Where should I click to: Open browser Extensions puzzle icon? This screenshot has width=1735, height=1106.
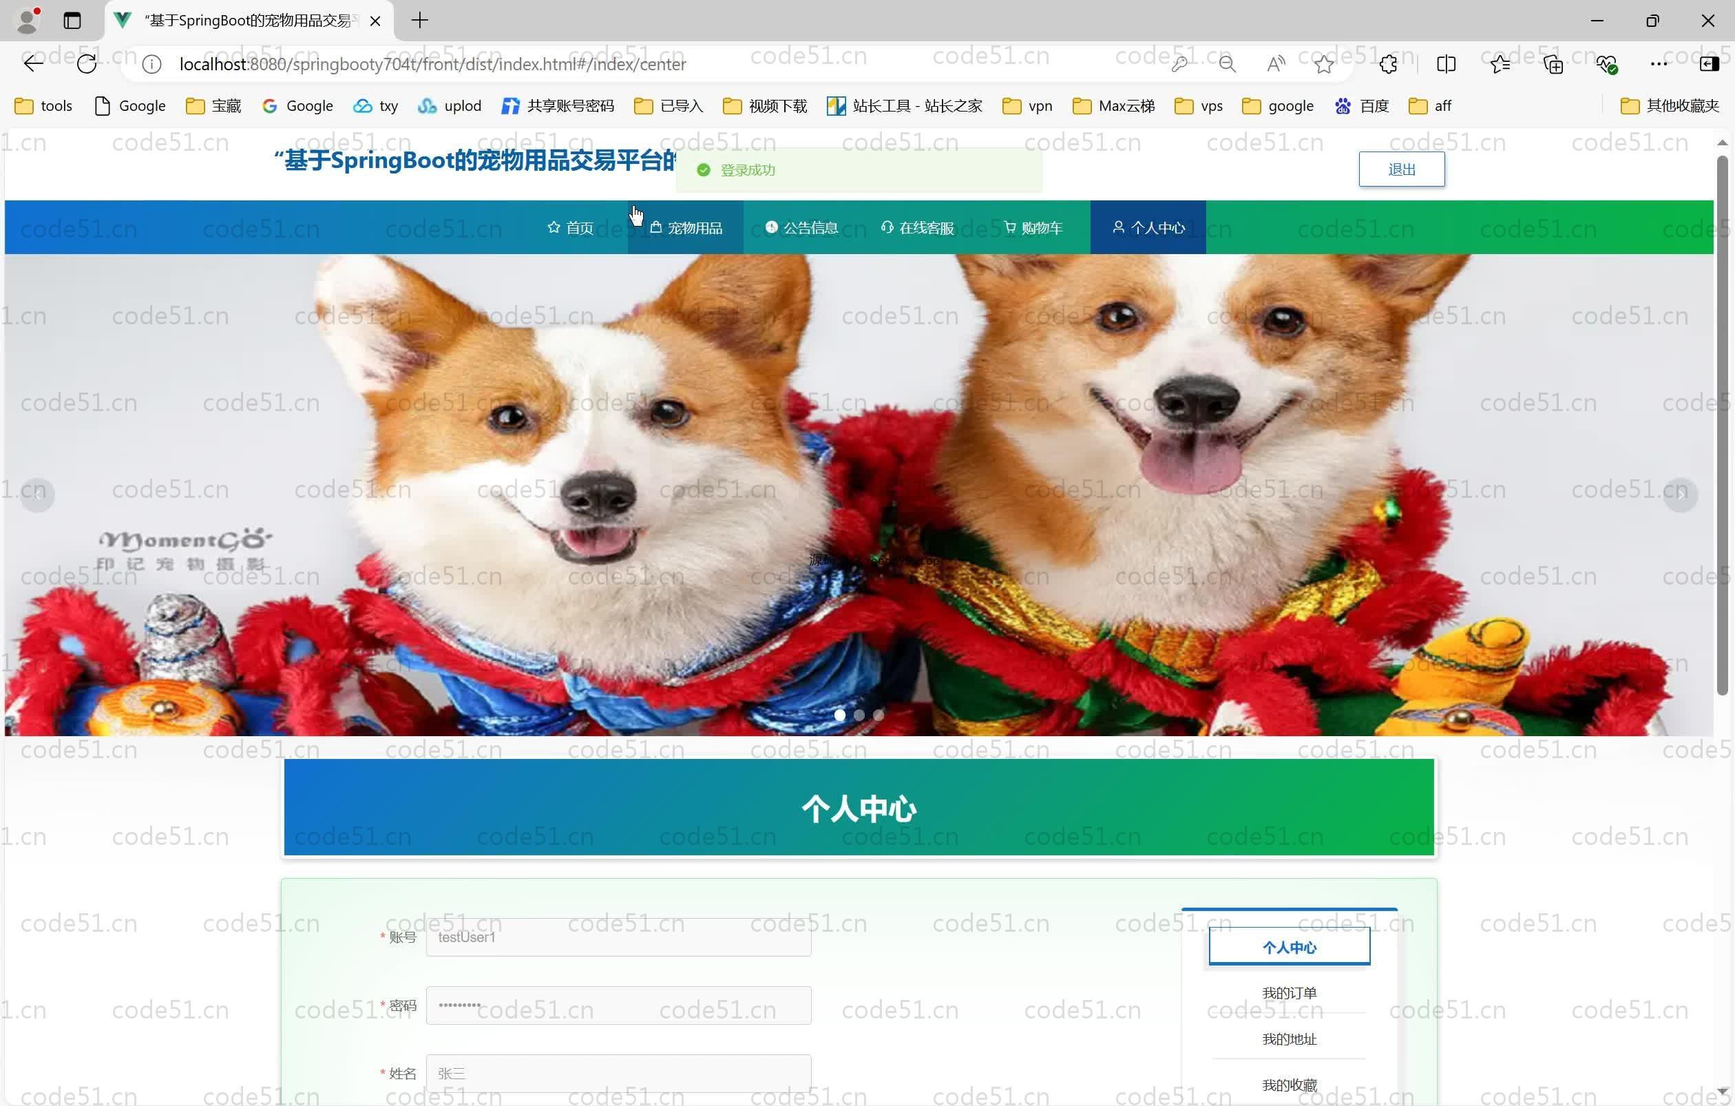point(1389,64)
